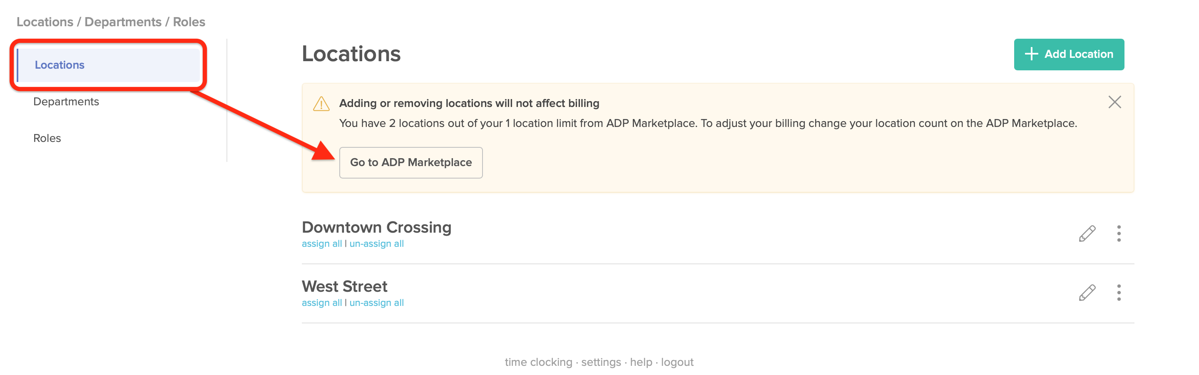Screen dimensions: 1199x375
Task: Edit West Street with pencil icon
Action: [1087, 293]
